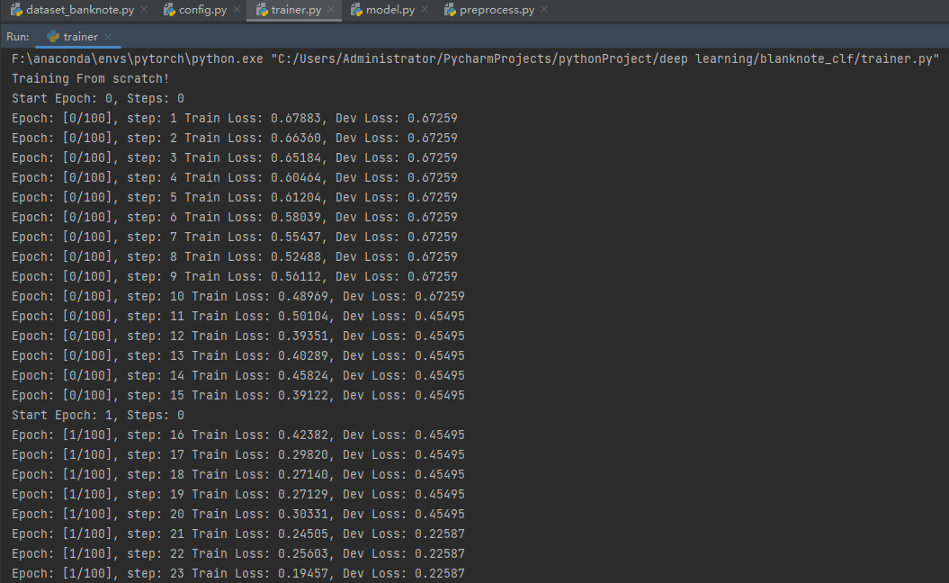This screenshot has height=583, width=949.
Task: Click the step: 12 Train Loss 0.39351 line
Action: click(238, 336)
